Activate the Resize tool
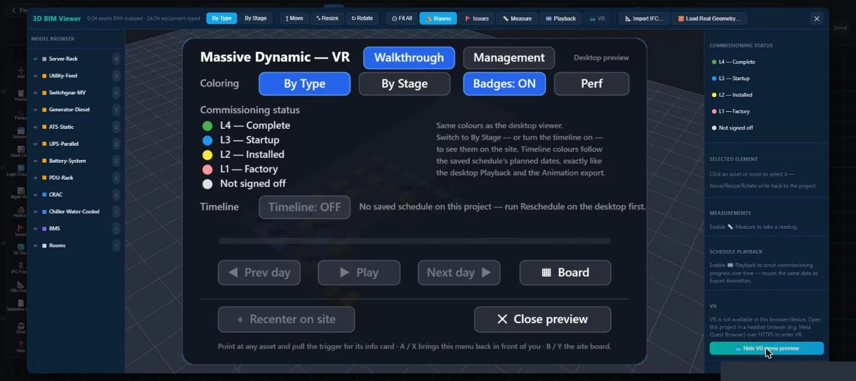 pyautogui.click(x=327, y=19)
